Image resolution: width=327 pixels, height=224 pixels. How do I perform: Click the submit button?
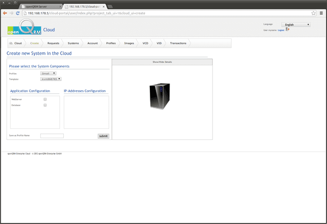pyautogui.click(x=104, y=136)
